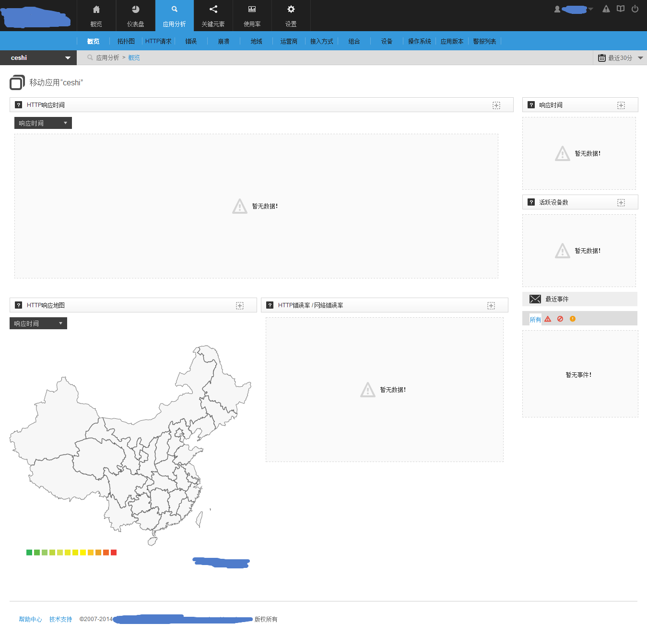This screenshot has height=635, width=647.
Task: Click help question icon beside 活跃设备数
Action: pyautogui.click(x=531, y=202)
